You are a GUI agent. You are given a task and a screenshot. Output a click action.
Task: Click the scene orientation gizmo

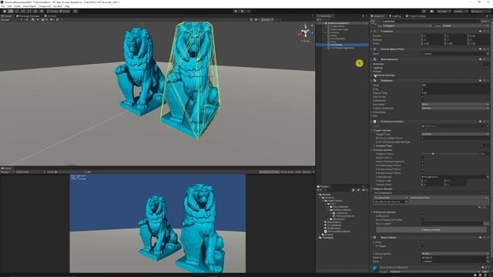pos(305,32)
